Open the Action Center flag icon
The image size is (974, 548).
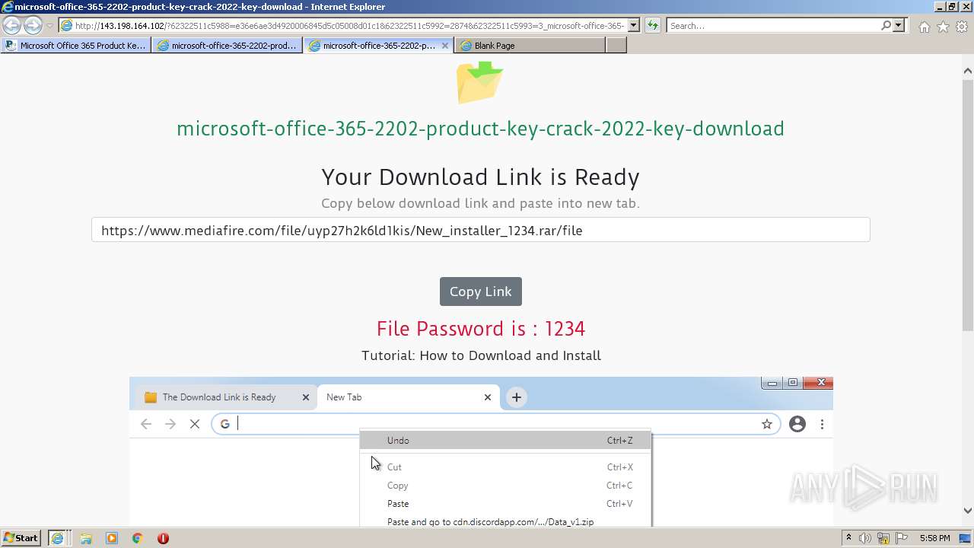(902, 538)
